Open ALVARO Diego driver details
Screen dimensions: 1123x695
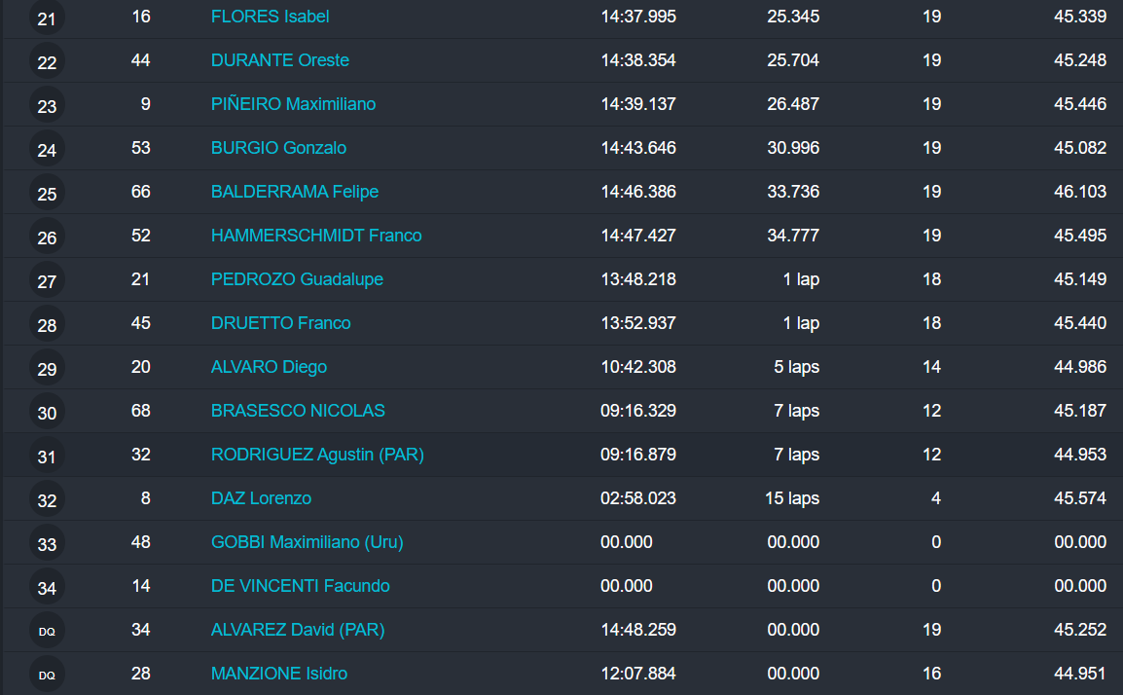pyautogui.click(x=269, y=367)
